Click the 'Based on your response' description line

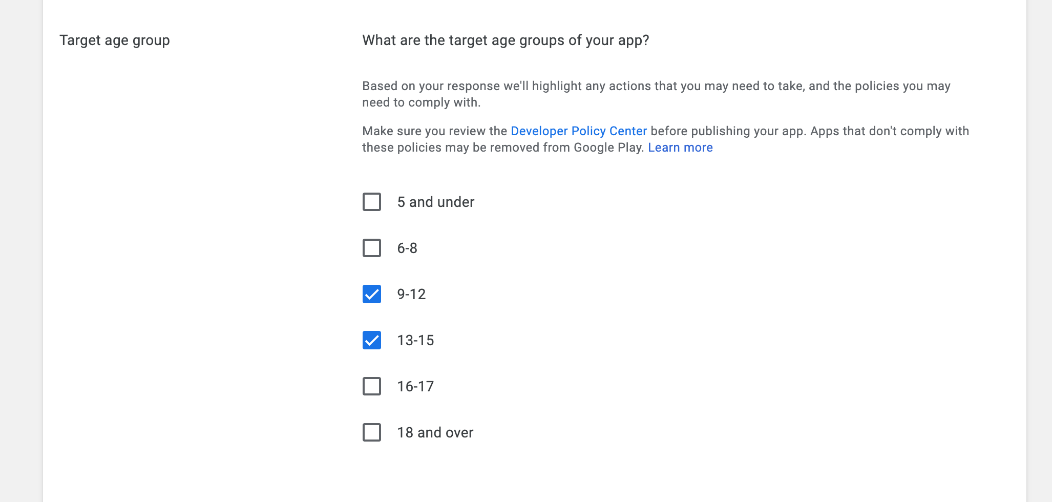click(656, 86)
